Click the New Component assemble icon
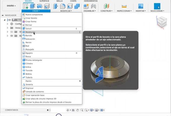Image resolution: width=171 pixels, height=116 pixels. coord(86,6)
